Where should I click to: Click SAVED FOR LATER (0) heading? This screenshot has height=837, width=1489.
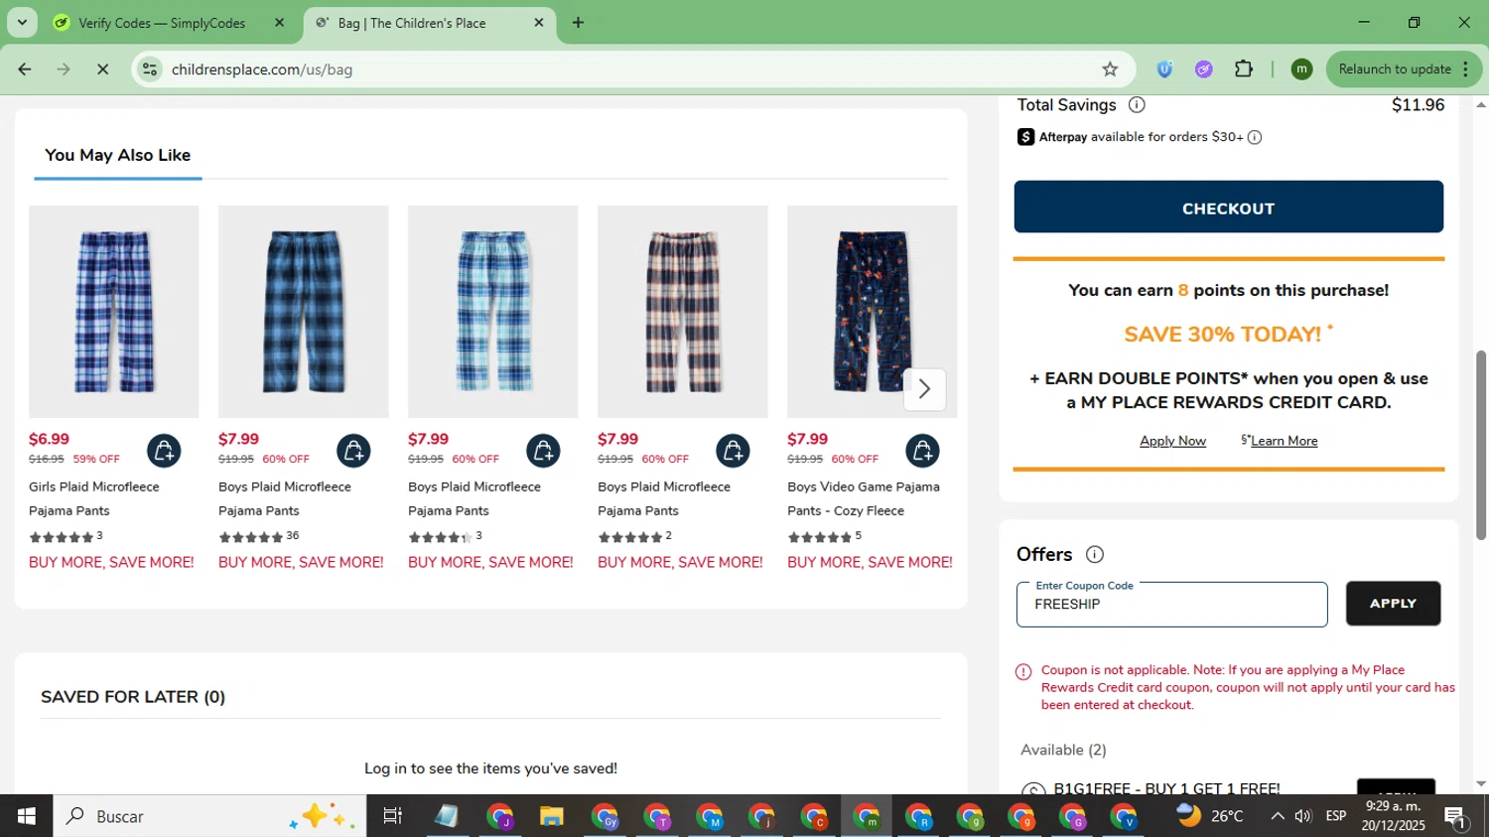point(133,697)
